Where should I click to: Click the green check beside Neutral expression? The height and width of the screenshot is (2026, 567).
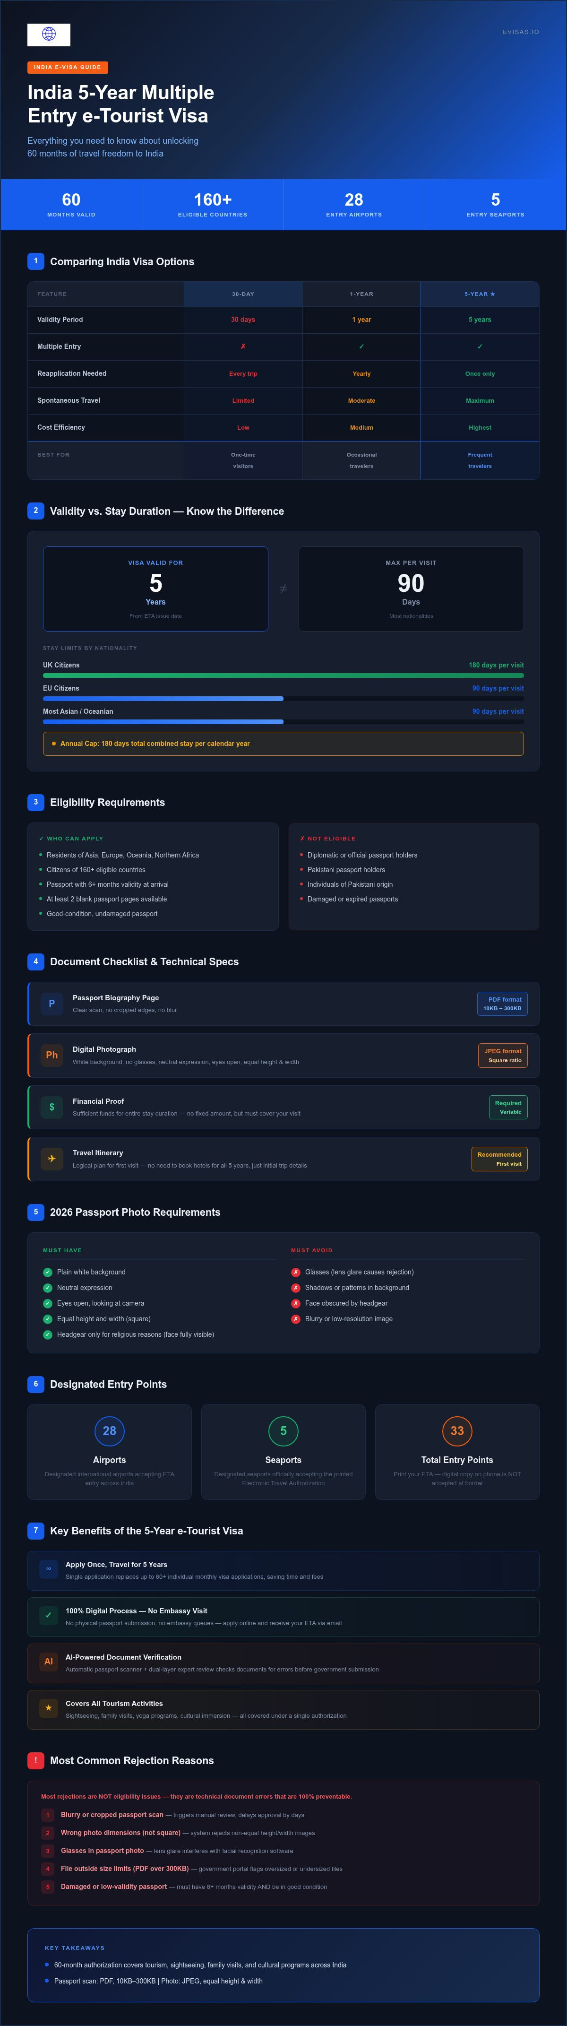coord(48,1288)
